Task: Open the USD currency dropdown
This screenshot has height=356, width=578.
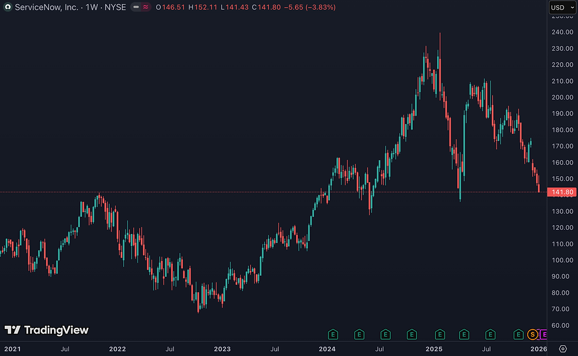Action: coord(562,8)
